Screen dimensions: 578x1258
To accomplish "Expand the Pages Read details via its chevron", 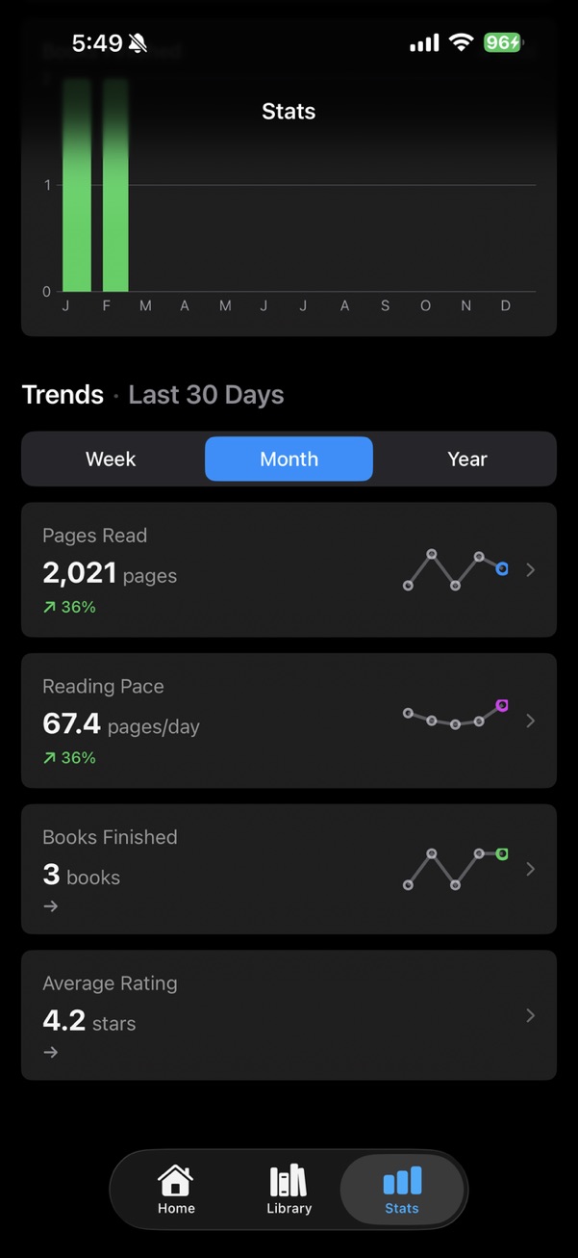I will point(530,569).
